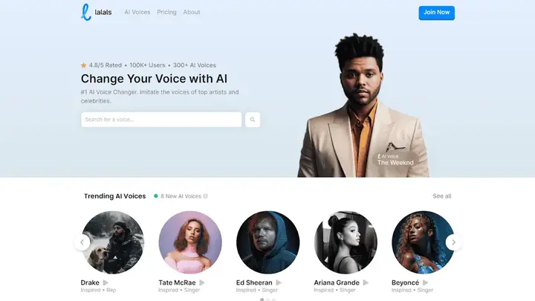Screen dimensions: 535x301
Task: Open the Pricing page
Action: tap(166, 12)
